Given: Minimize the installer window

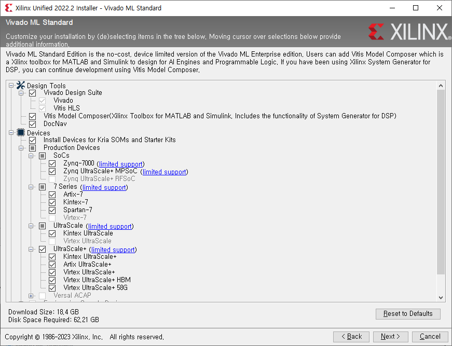Looking at the screenshot, I should 392,8.
